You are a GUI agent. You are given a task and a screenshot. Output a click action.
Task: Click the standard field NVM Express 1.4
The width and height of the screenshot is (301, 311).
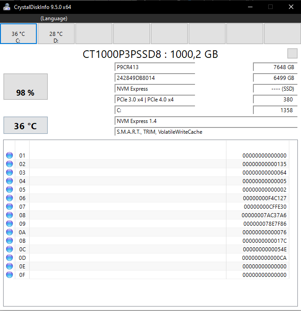pos(206,121)
